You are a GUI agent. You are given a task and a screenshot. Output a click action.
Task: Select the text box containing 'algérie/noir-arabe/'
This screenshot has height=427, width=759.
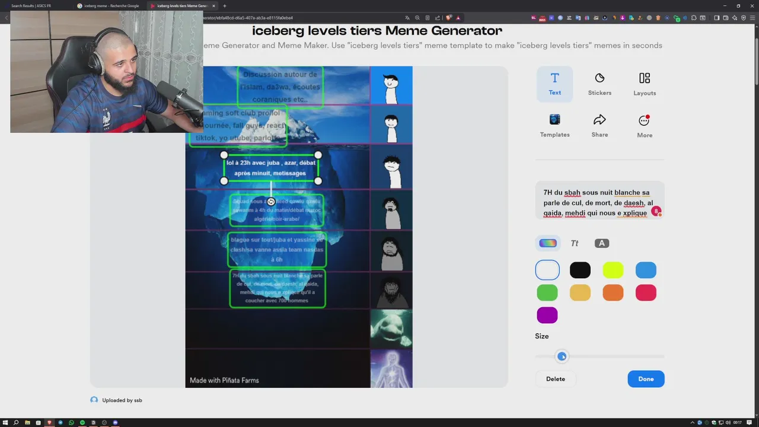click(x=277, y=210)
